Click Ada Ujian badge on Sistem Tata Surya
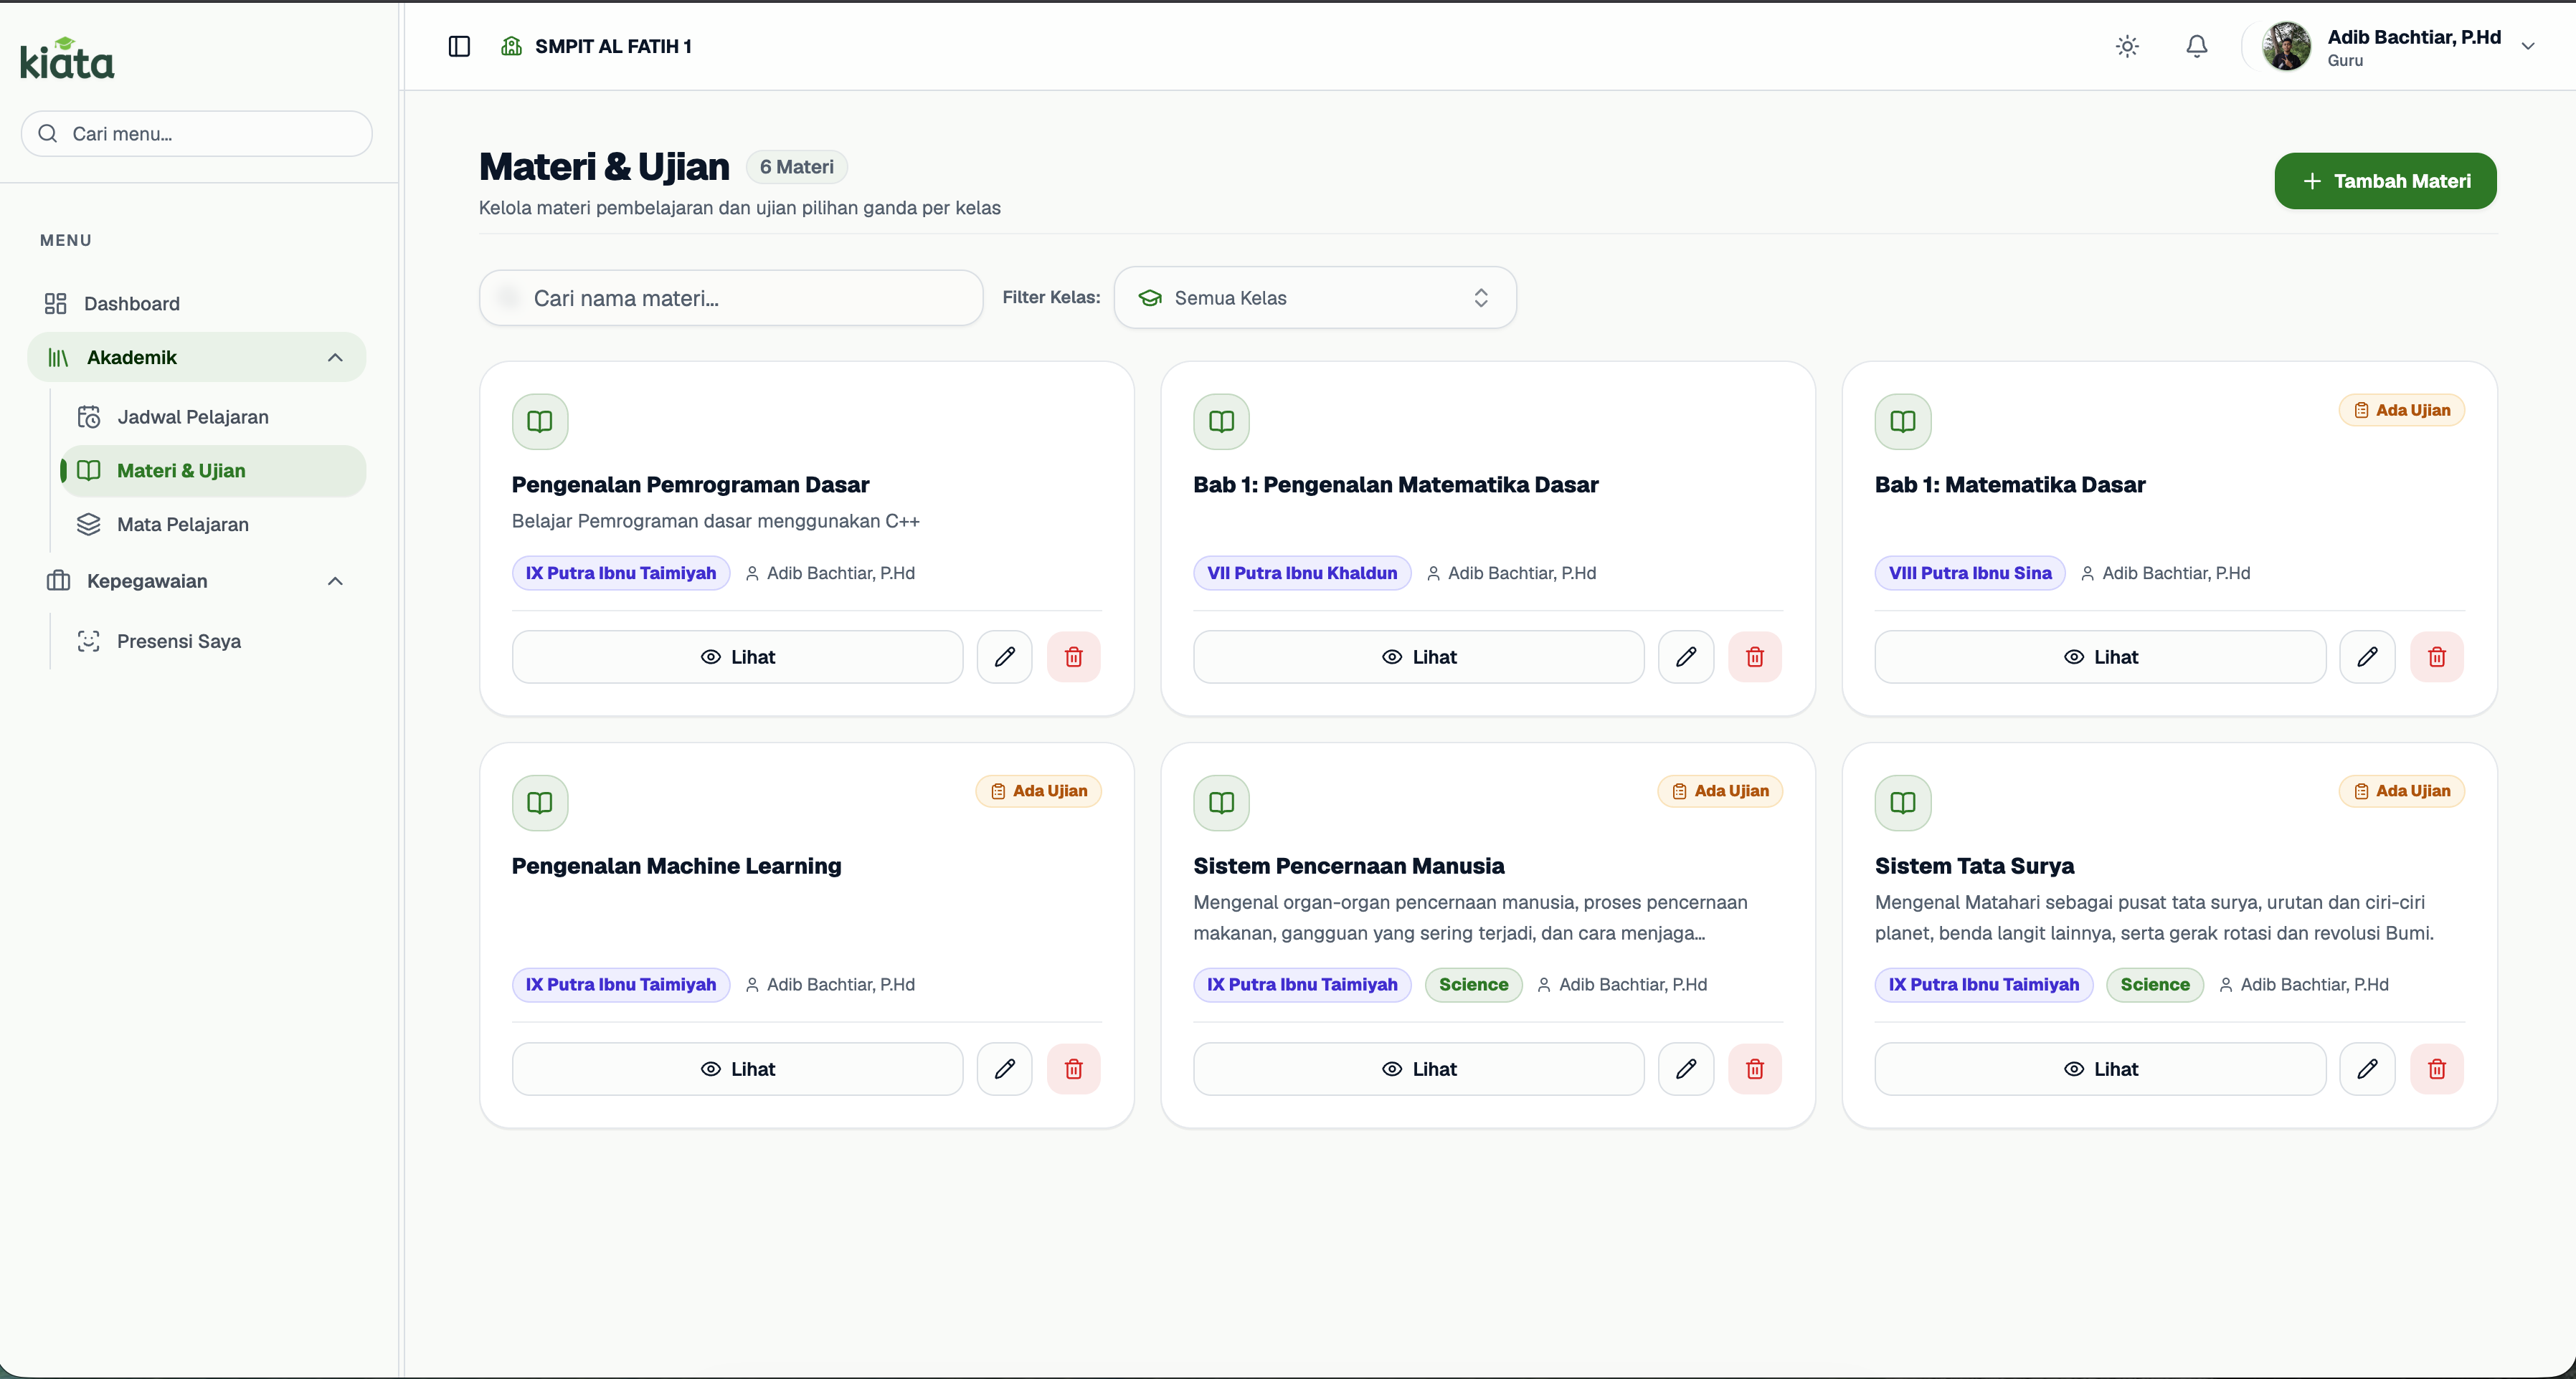The width and height of the screenshot is (2576, 1379). tap(2402, 791)
